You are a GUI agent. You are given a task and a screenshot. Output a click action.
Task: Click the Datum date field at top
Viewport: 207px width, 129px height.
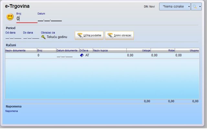(49, 19)
